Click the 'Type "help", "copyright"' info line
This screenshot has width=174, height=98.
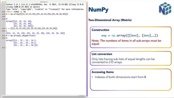tap(45, 9)
